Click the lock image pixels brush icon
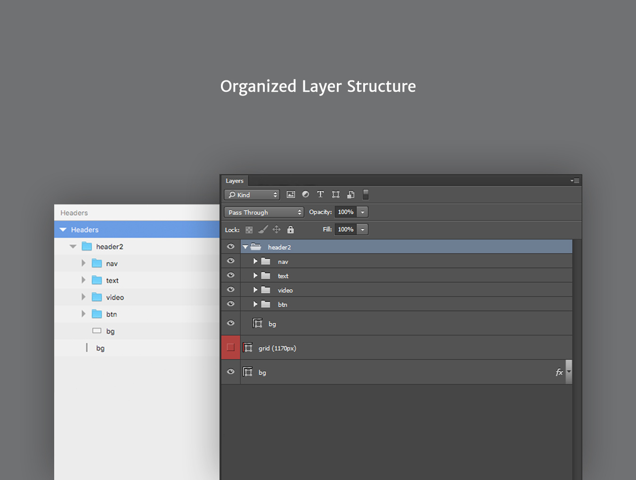The image size is (636, 480). point(263,230)
